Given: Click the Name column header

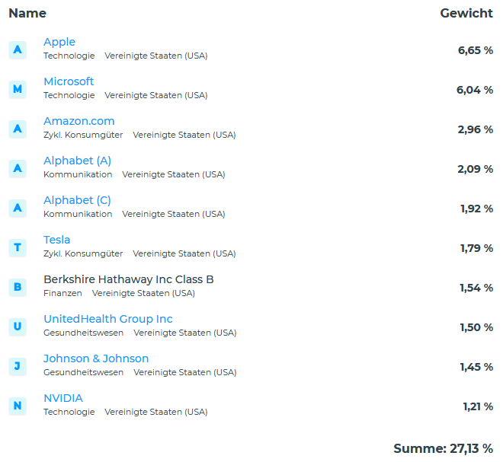Looking at the screenshot, I should click(x=27, y=13).
